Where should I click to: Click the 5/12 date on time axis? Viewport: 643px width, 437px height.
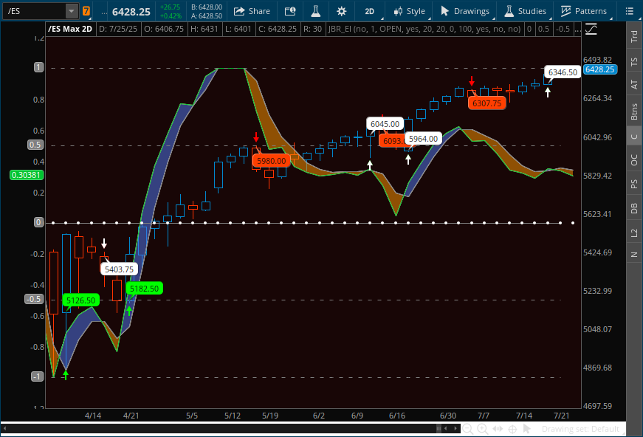pyautogui.click(x=233, y=416)
